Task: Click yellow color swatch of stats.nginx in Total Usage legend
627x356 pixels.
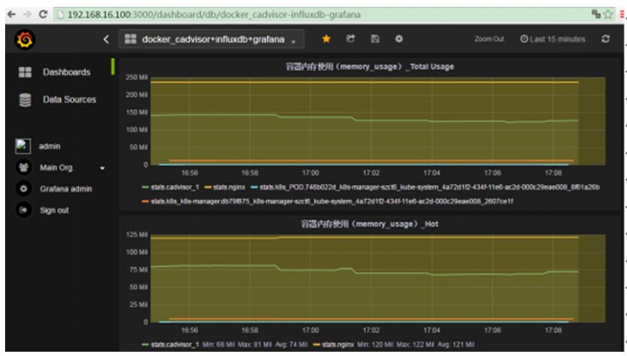Action: click(208, 187)
